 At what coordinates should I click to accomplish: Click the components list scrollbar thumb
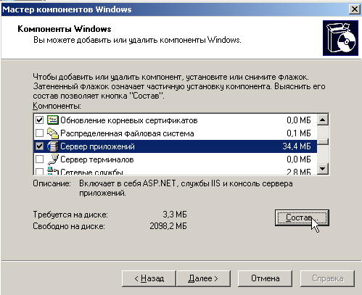pyautogui.click(x=323, y=141)
